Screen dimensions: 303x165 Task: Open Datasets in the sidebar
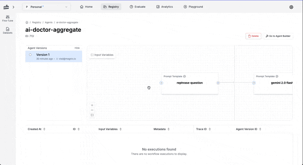[8, 31]
